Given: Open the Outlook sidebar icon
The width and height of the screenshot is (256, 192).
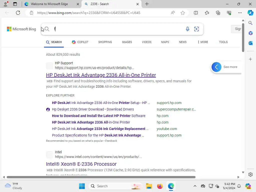Looking at the screenshot, I should 250,43.
